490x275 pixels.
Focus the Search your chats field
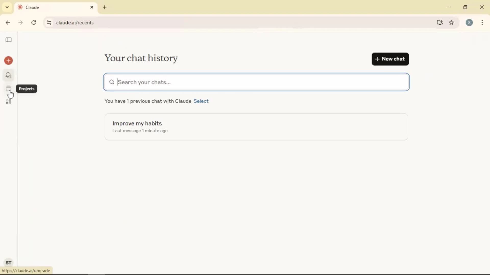(x=256, y=82)
